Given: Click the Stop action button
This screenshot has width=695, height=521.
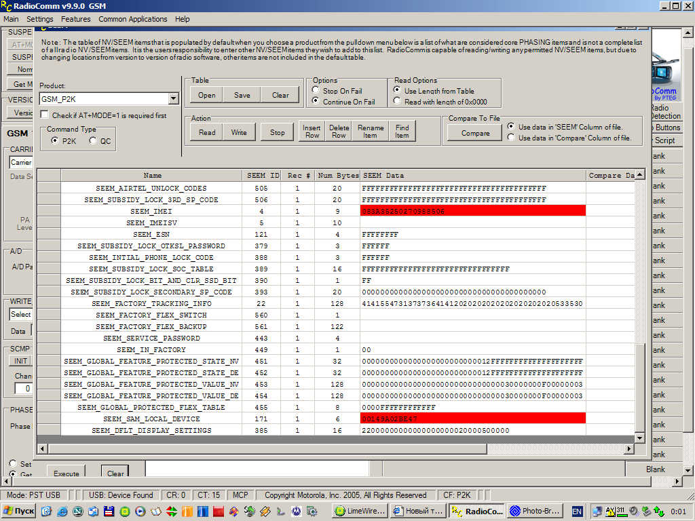Looking at the screenshot, I should click(x=278, y=132).
